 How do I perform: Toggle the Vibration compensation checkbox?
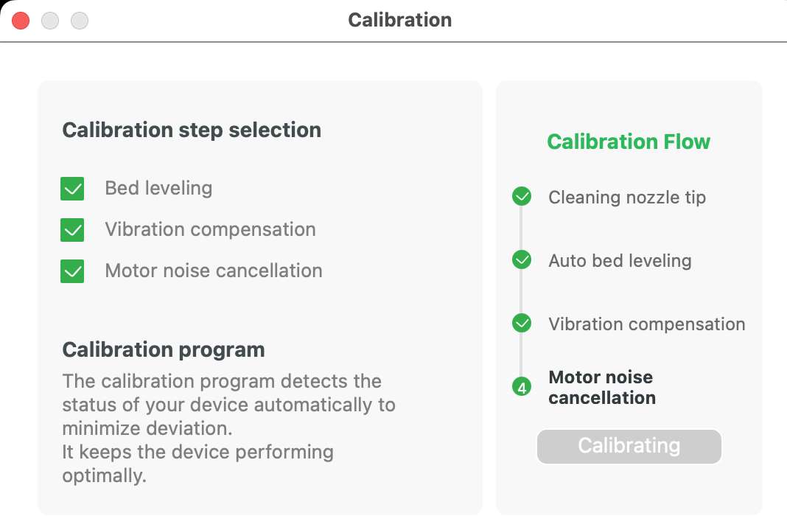72,230
